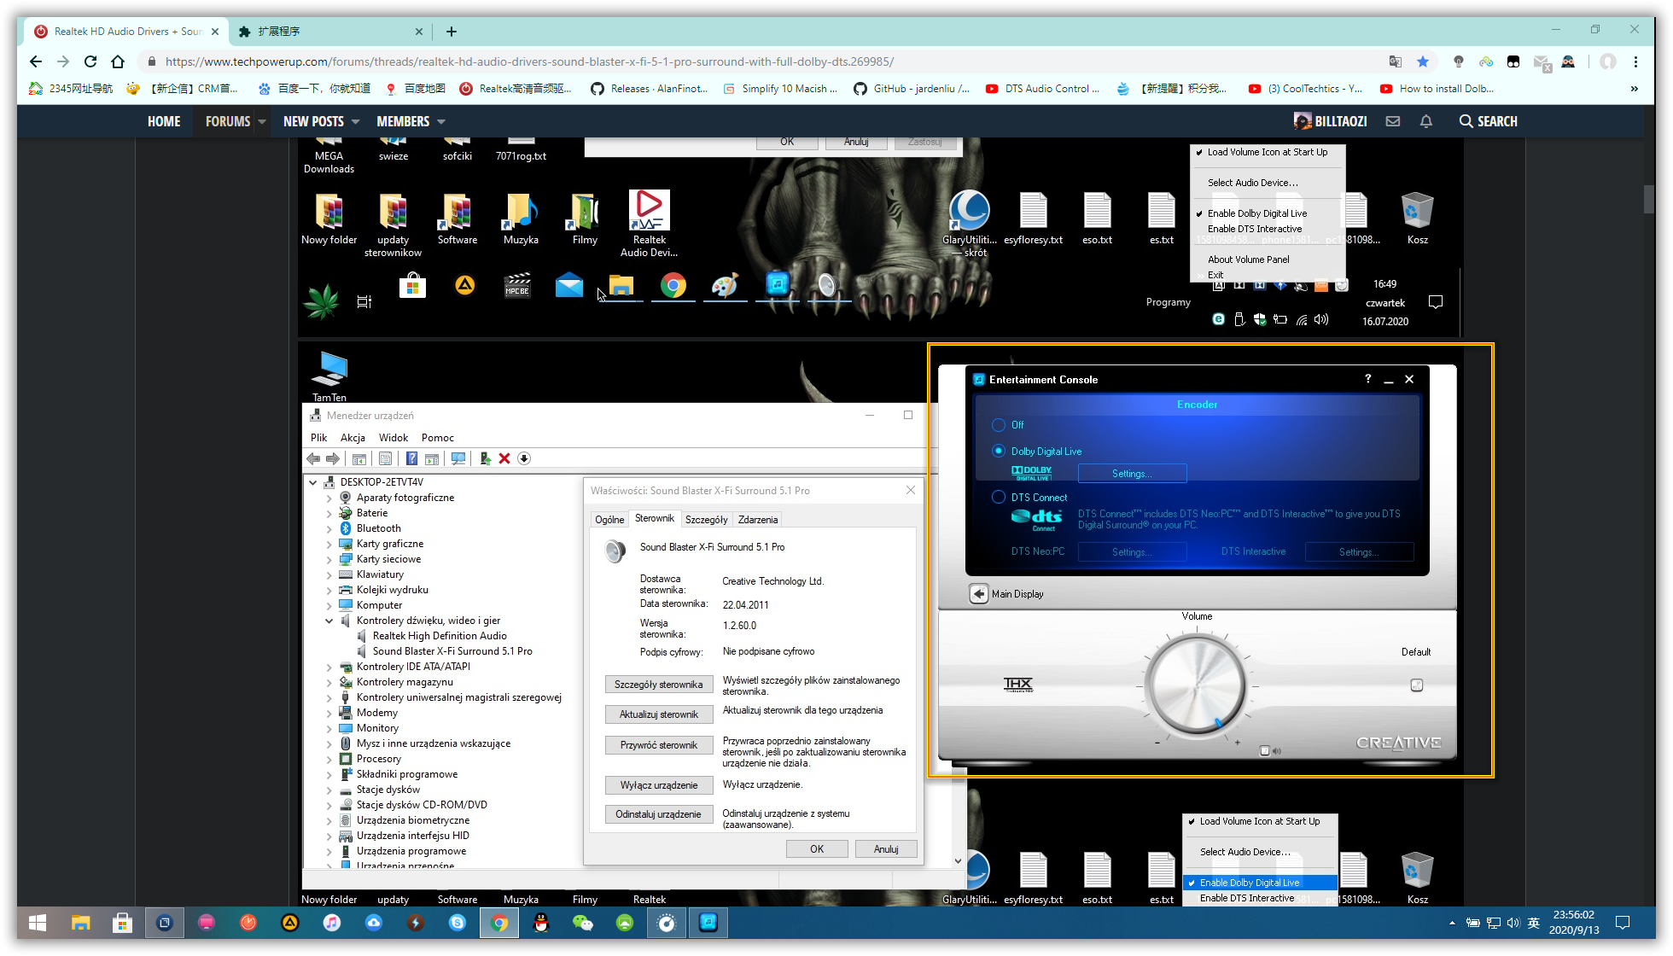Open Chrome's three-dot menu
The image size is (1673, 956).
(x=1635, y=61)
